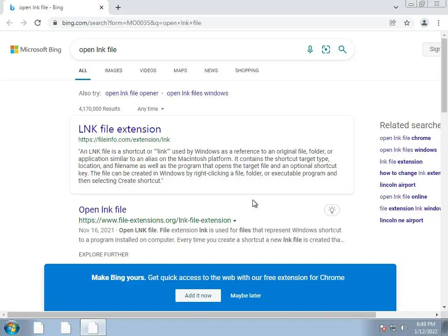Click Maybe later in the banner
The width and height of the screenshot is (448, 336).
click(246, 296)
